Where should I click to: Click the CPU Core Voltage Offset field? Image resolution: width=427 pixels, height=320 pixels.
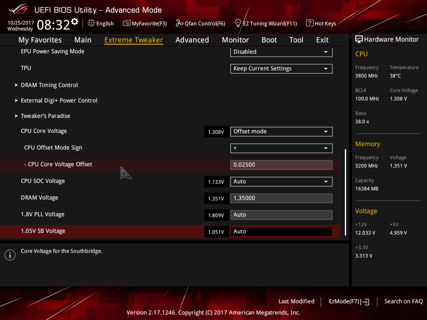[281, 165]
